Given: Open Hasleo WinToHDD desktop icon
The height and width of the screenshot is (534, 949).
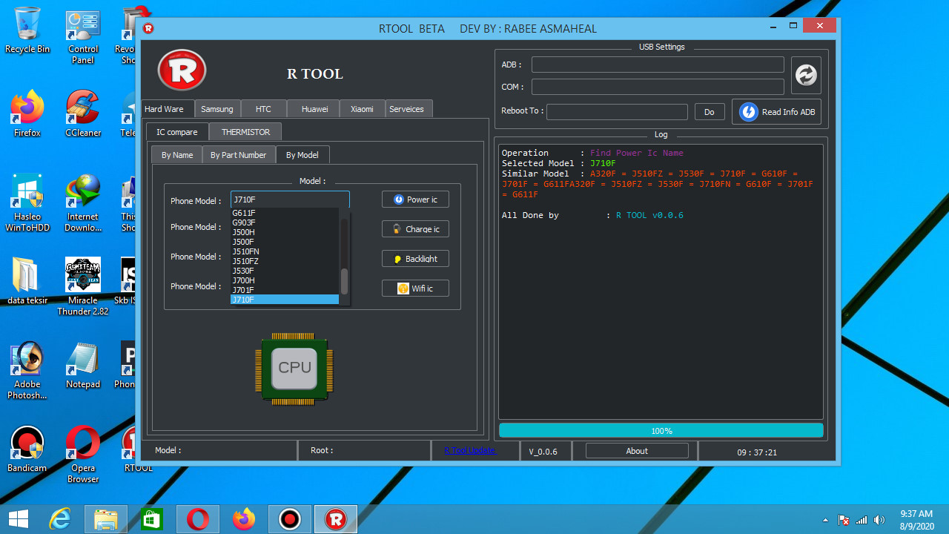Looking at the screenshot, I should click(27, 203).
